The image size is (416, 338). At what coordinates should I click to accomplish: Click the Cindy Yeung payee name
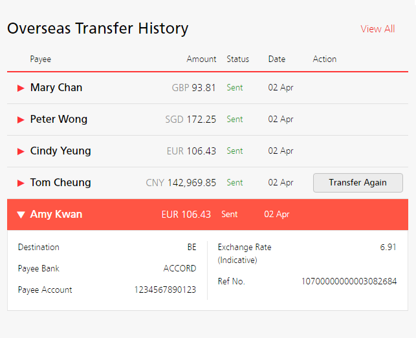pyautogui.click(x=61, y=151)
